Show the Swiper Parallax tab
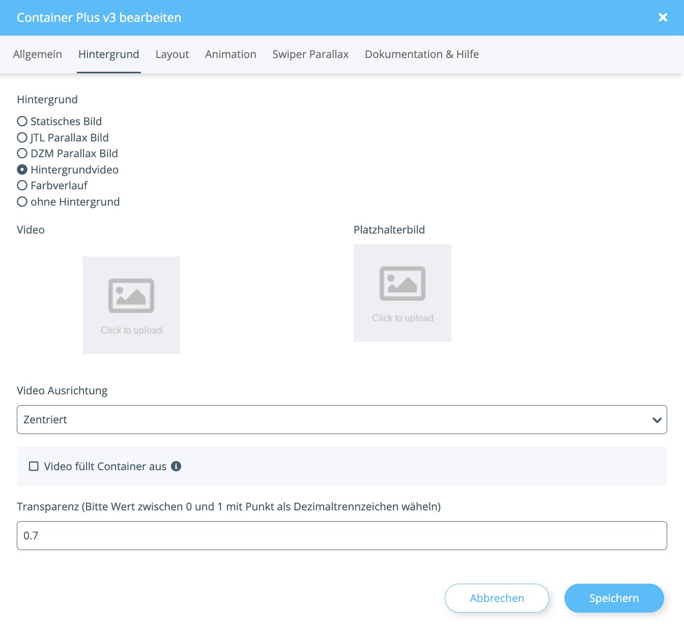 [310, 54]
